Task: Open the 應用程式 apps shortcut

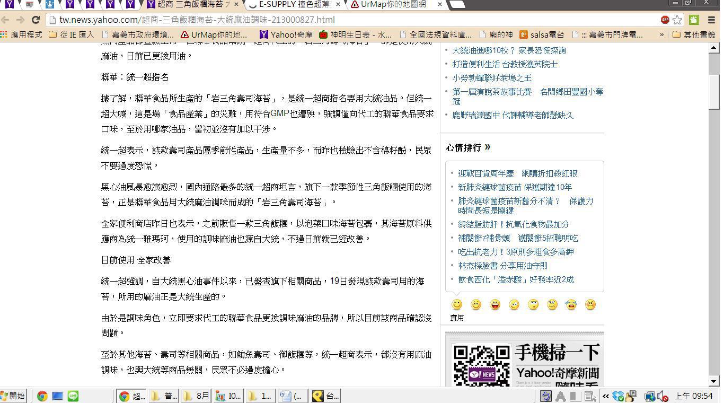Action: coord(21,34)
